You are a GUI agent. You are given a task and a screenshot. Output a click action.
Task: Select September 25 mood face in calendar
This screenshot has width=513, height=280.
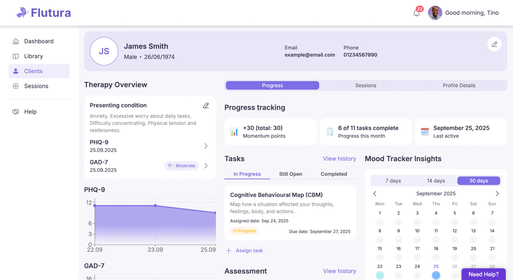point(436,275)
